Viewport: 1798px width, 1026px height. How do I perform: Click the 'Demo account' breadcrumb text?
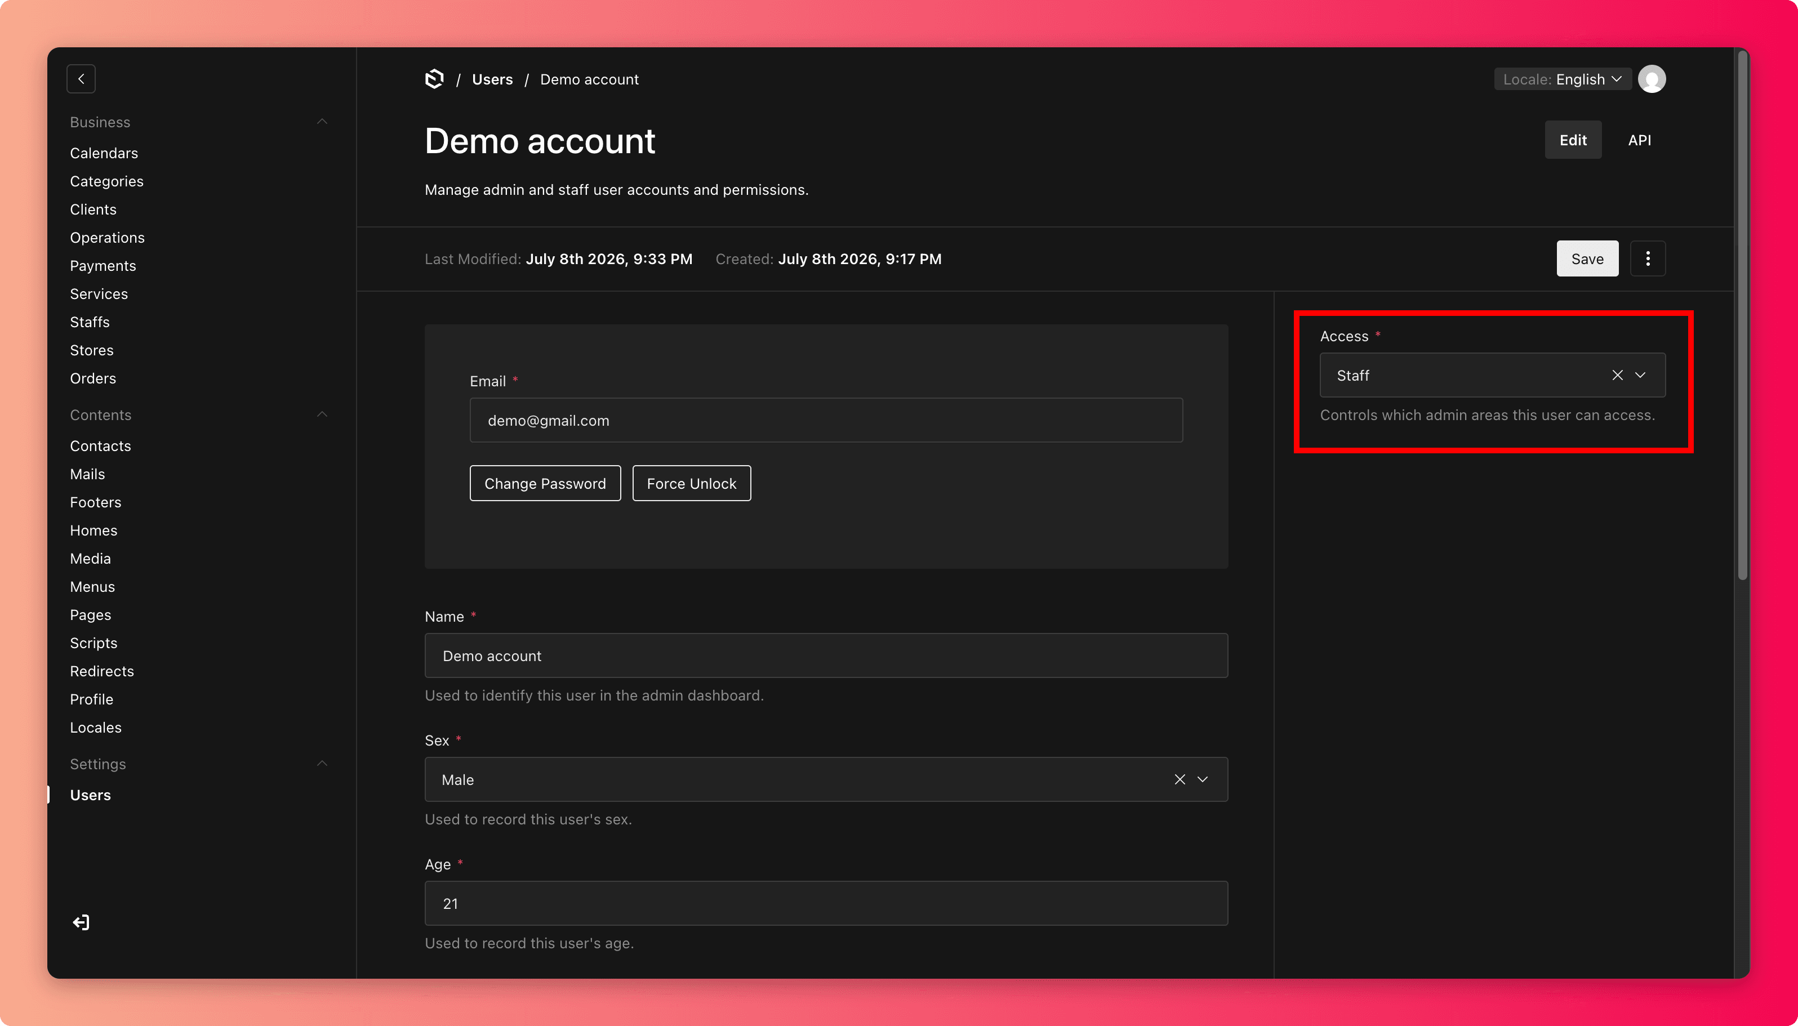click(x=589, y=79)
